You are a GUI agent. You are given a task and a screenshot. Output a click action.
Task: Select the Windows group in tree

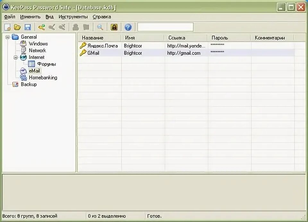[x=38, y=44]
